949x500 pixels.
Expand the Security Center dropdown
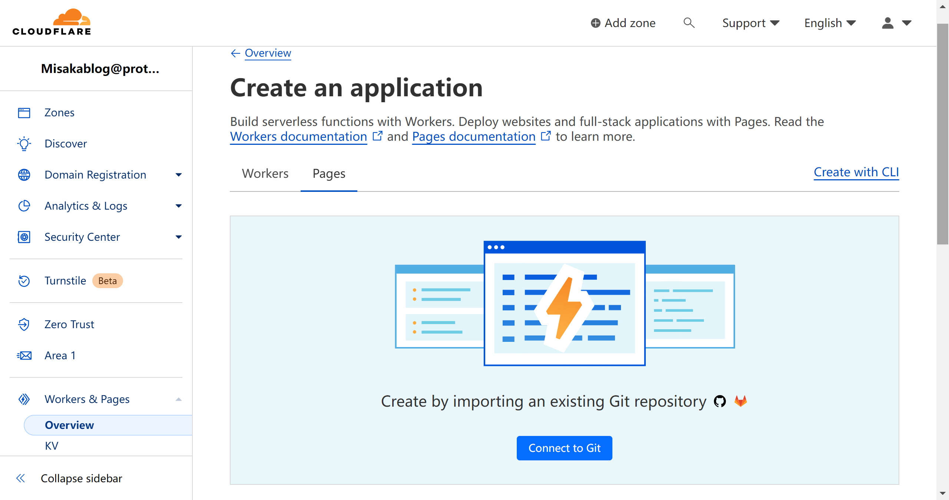click(x=178, y=237)
